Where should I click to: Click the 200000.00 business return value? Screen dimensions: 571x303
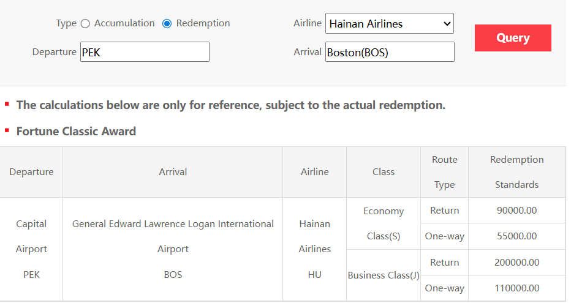point(516,262)
